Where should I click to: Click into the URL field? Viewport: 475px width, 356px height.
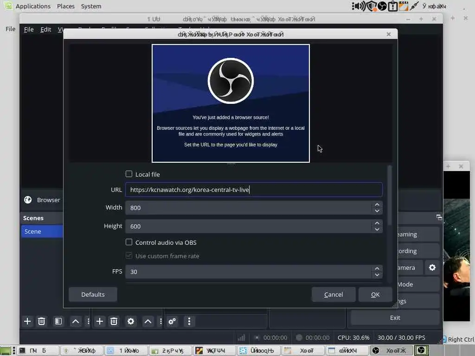tap(254, 190)
